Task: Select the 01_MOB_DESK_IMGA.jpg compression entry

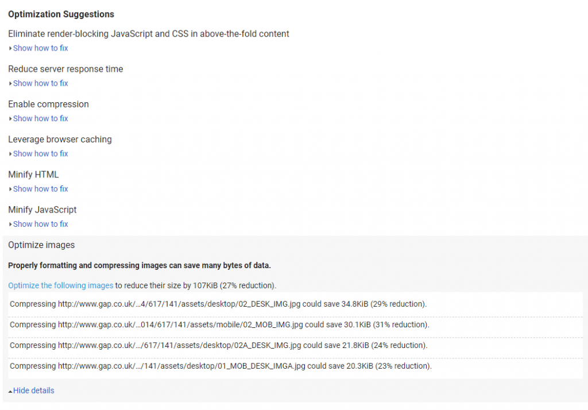Action: [x=220, y=366]
